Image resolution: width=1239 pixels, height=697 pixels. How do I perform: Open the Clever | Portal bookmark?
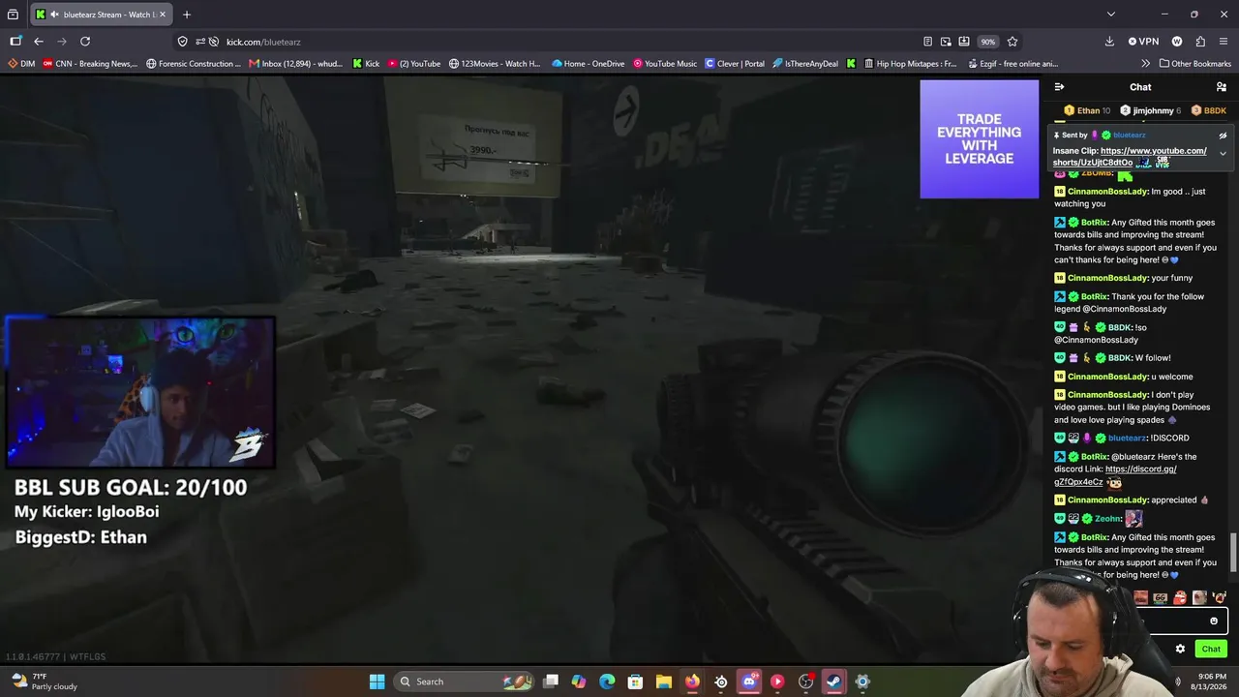click(x=735, y=64)
